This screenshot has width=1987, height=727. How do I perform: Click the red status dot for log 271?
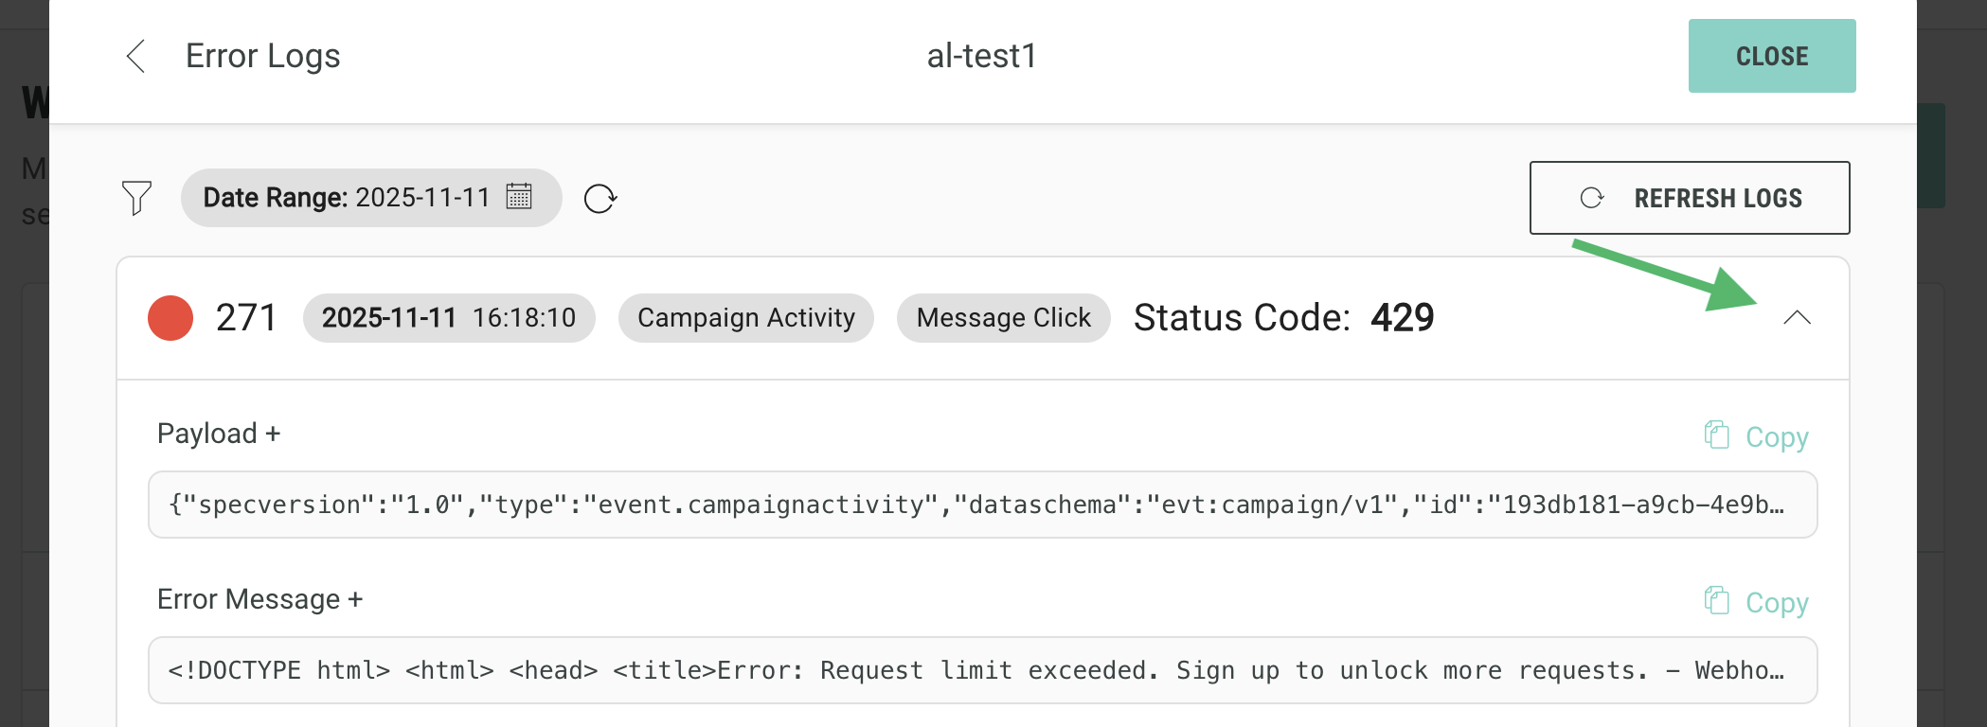(x=170, y=318)
